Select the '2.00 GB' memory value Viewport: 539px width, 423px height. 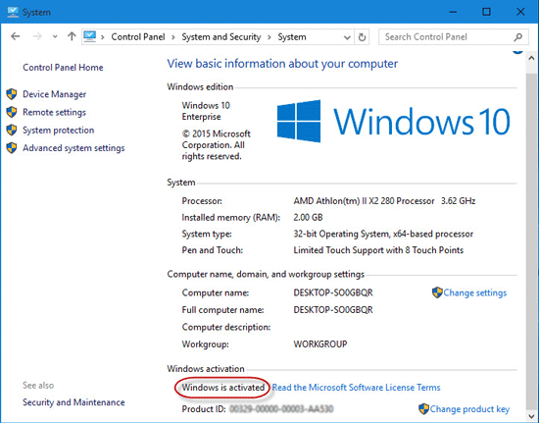click(x=308, y=217)
